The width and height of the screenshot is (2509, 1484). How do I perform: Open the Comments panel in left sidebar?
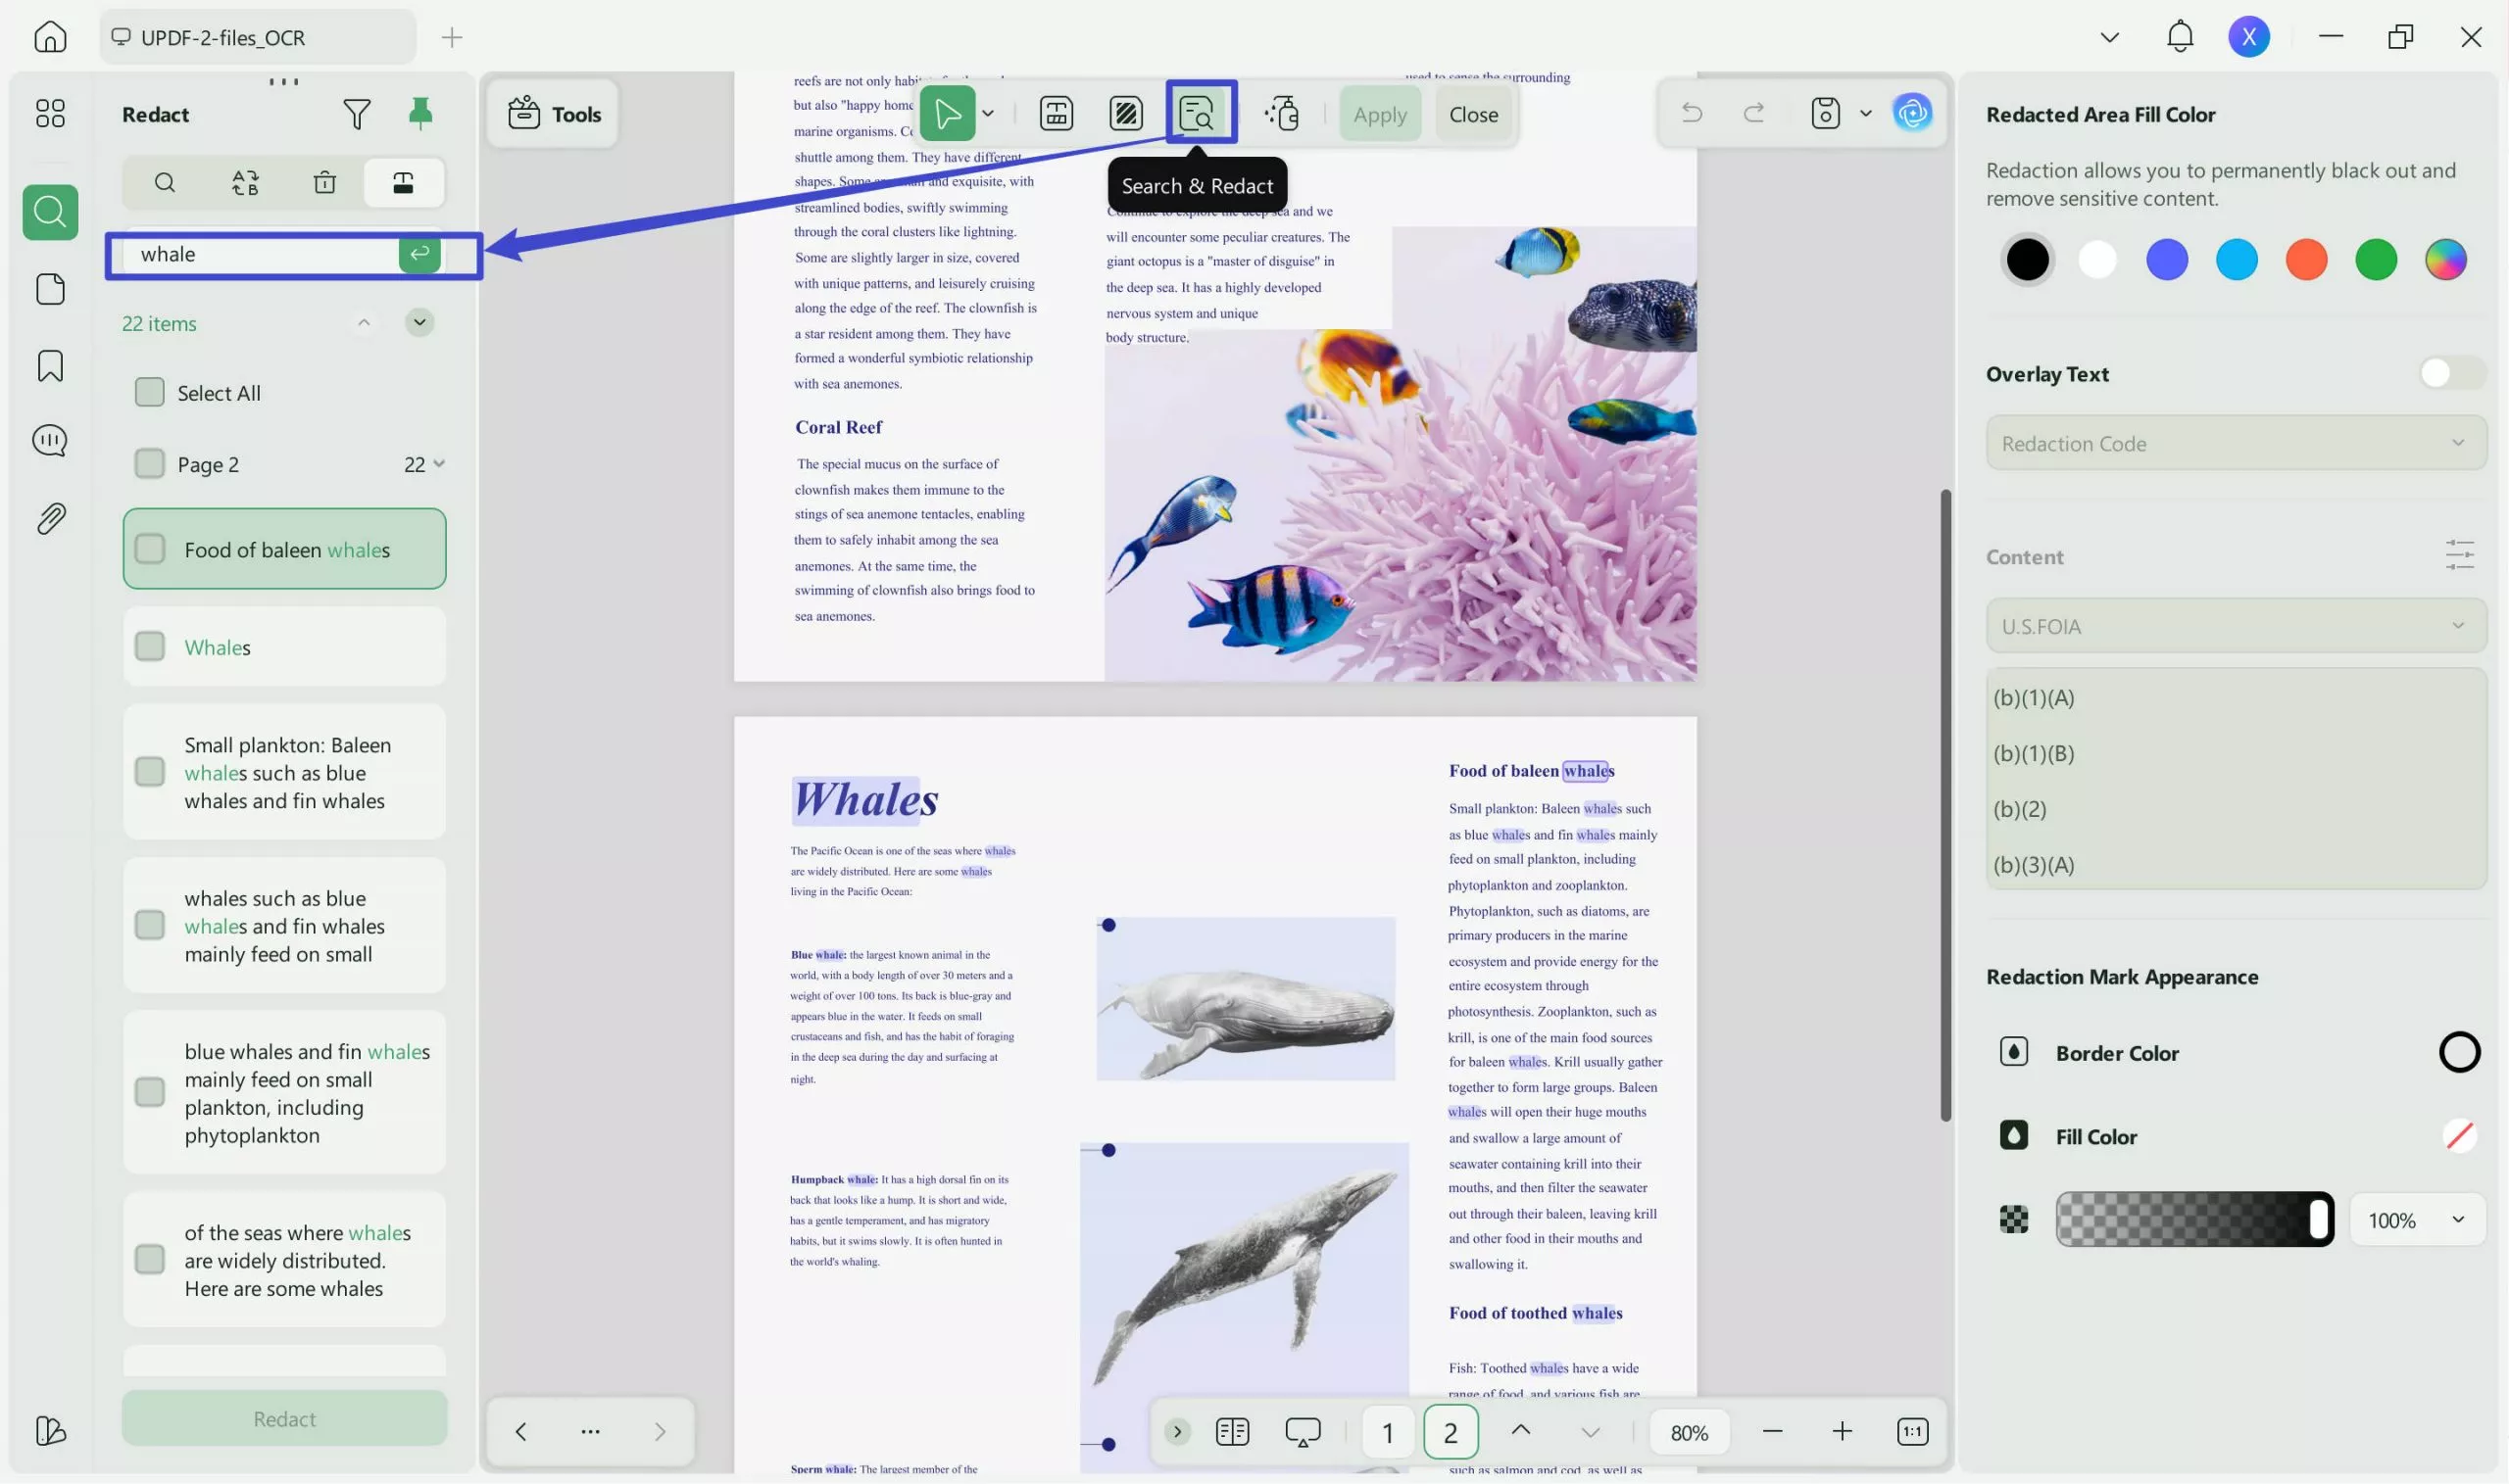tap(49, 440)
